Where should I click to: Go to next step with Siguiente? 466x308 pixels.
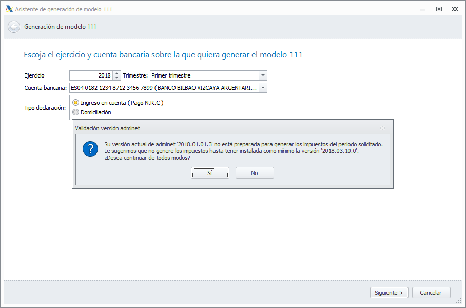click(x=389, y=293)
